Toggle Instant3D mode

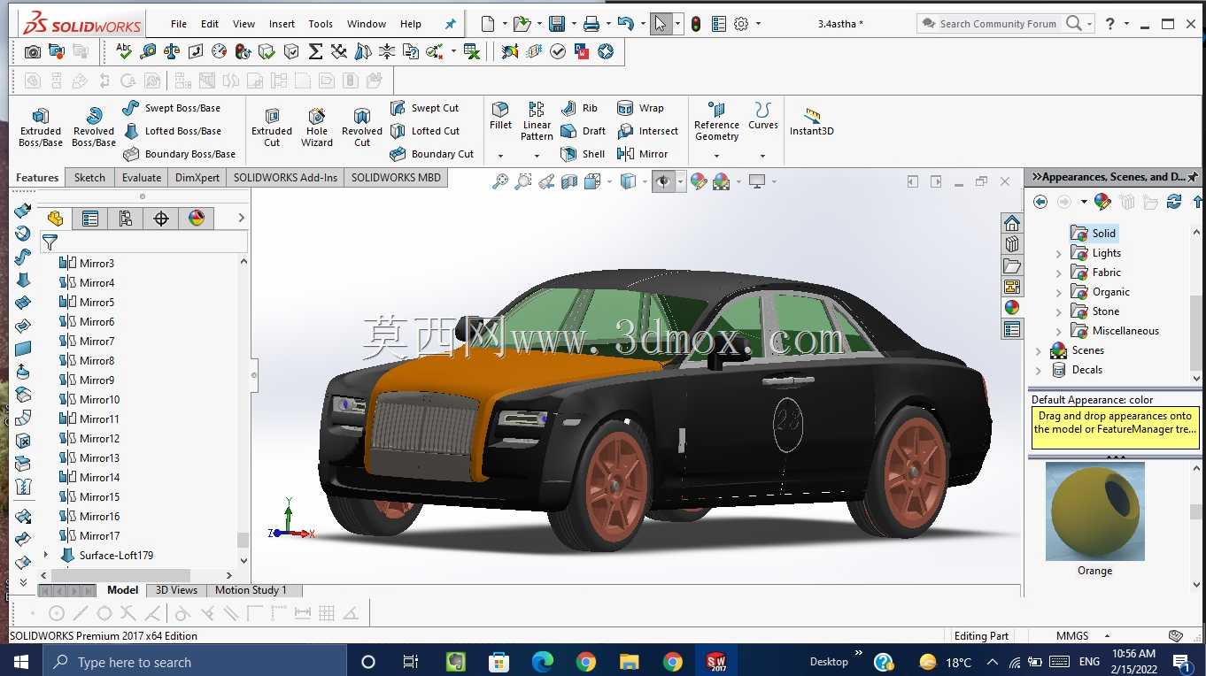[812, 122]
